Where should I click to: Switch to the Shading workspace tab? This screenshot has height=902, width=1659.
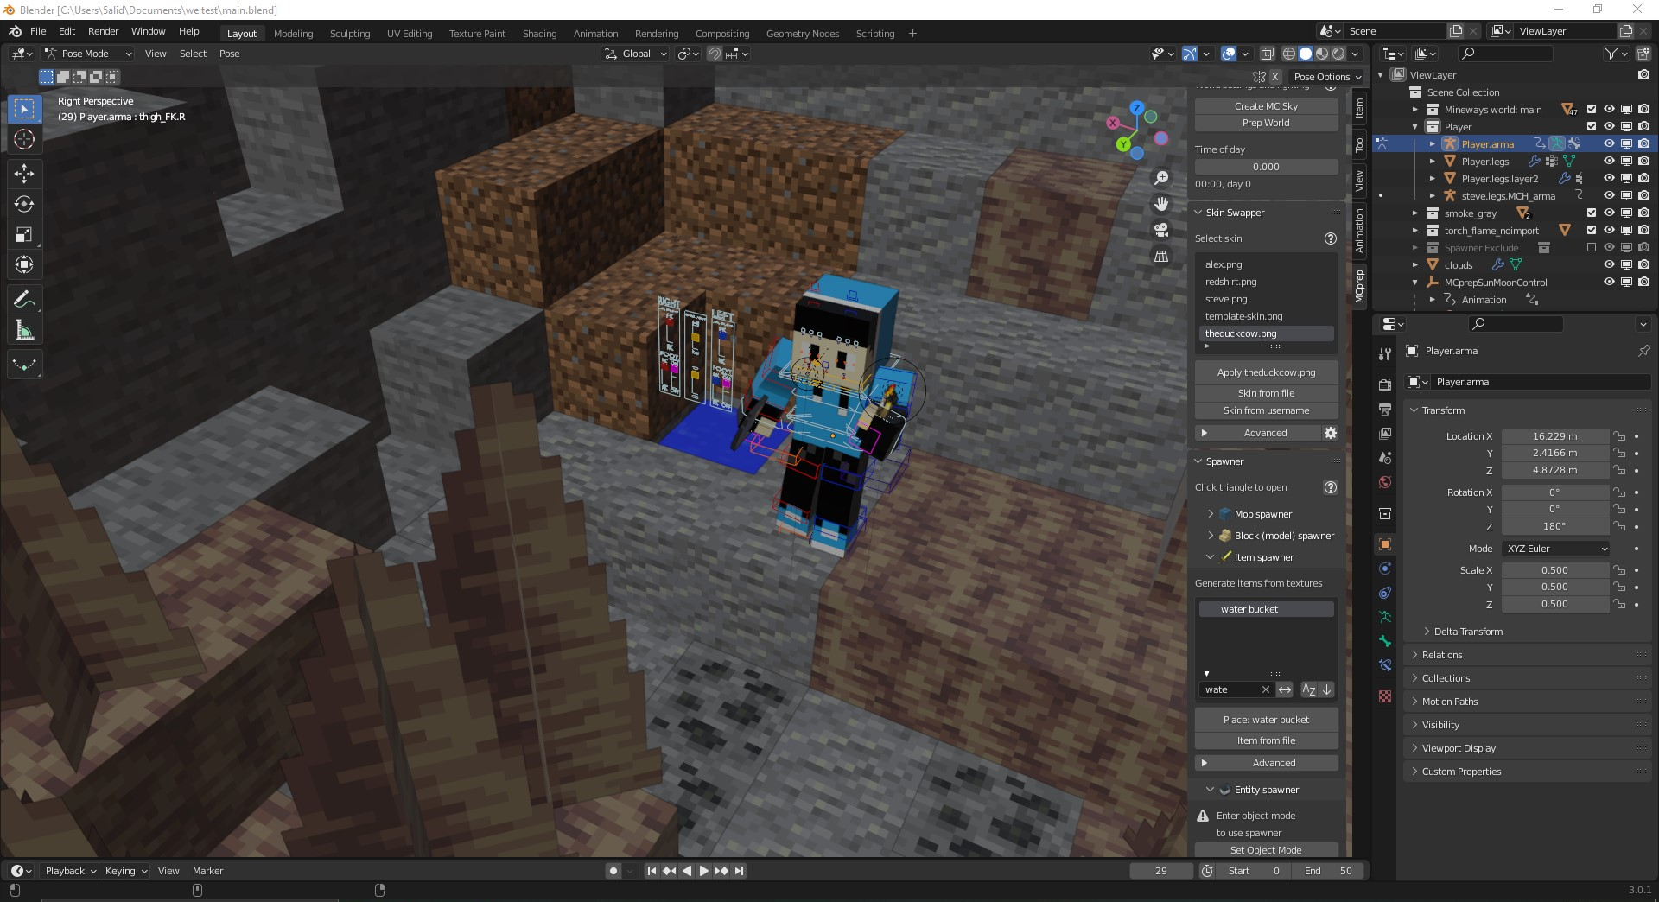pyautogui.click(x=538, y=33)
